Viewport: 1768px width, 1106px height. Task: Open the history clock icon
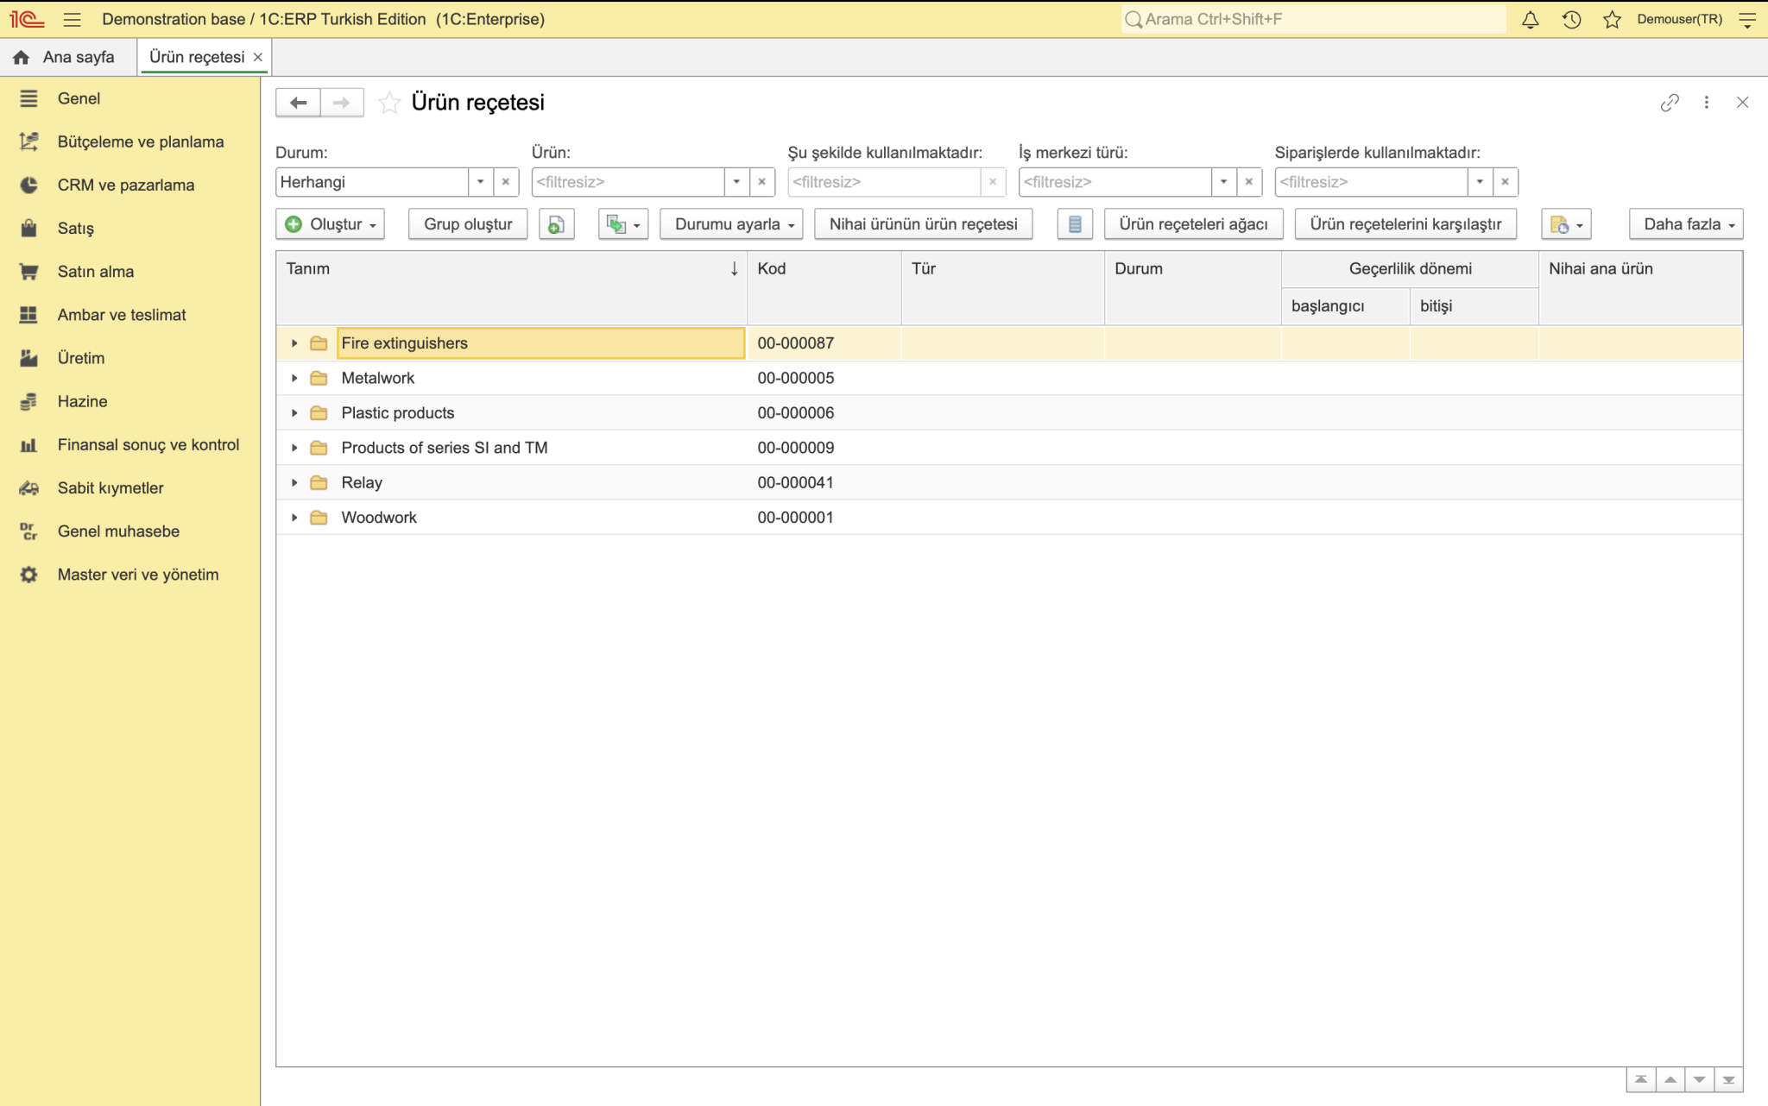pos(1571,19)
